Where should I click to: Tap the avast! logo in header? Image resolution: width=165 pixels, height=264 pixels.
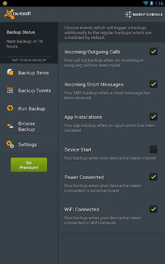click(x=17, y=14)
